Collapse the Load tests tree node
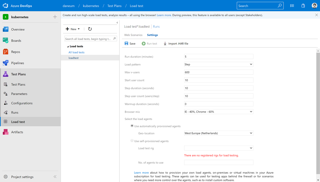 (68, 46)
